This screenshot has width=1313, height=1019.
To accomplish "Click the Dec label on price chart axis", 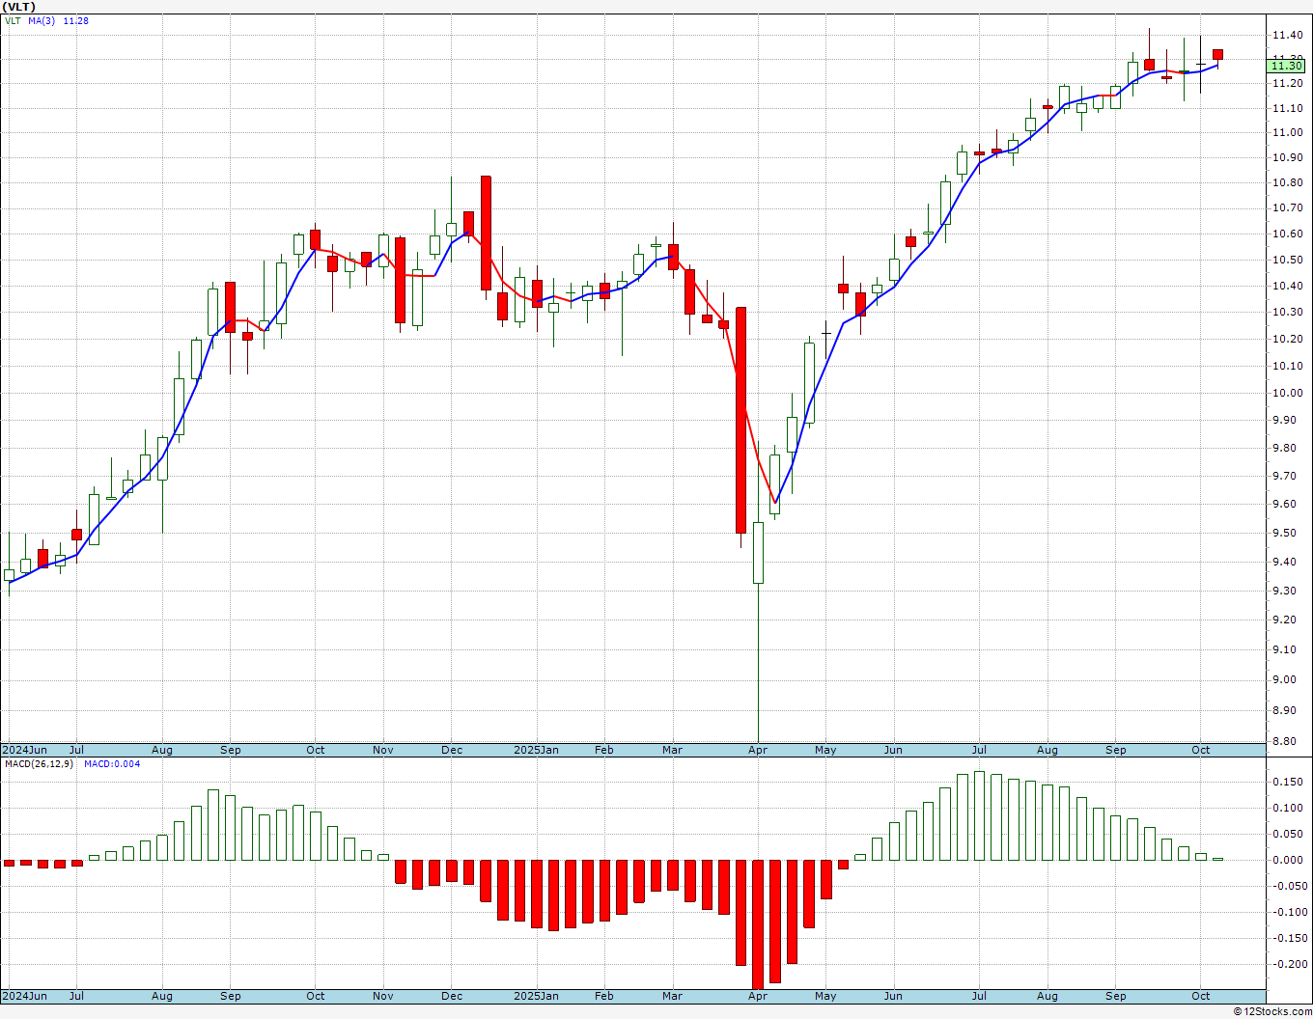I will pyautogui.click(x=452, y=750).
